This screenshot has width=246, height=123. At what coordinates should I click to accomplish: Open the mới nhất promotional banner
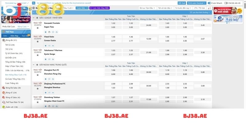click(228, 10)
